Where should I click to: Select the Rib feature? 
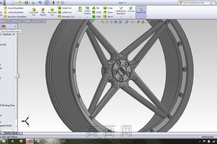point(96,8)
